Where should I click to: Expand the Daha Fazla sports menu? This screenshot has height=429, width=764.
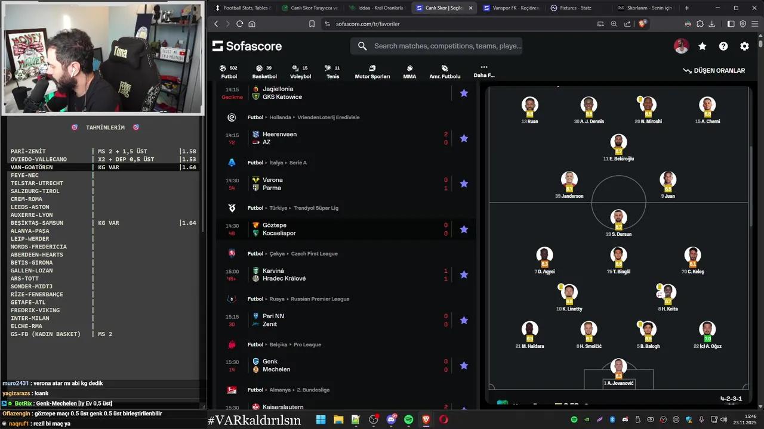(x=484, y=71)
